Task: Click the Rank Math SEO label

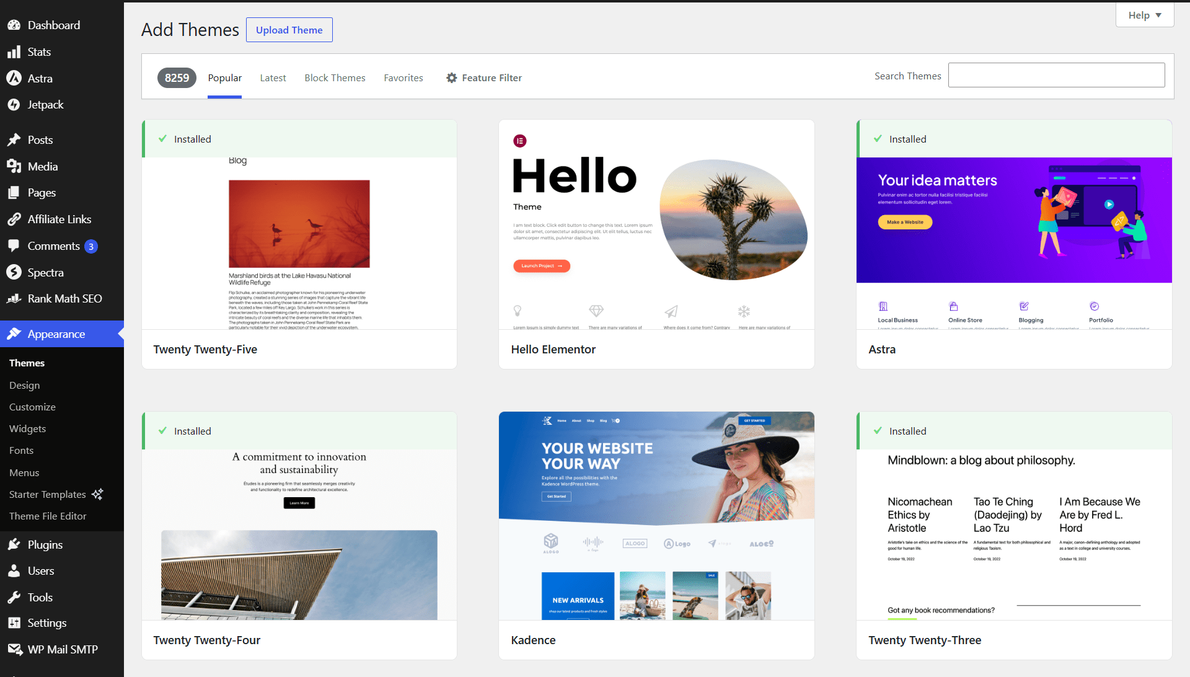Action: pos(64,299)
